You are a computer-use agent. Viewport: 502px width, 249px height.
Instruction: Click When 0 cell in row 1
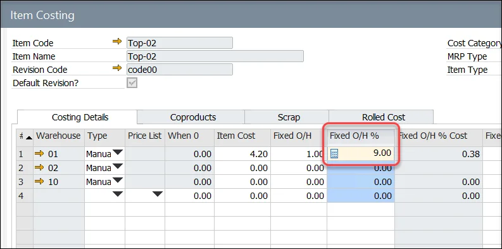(189, 154)
